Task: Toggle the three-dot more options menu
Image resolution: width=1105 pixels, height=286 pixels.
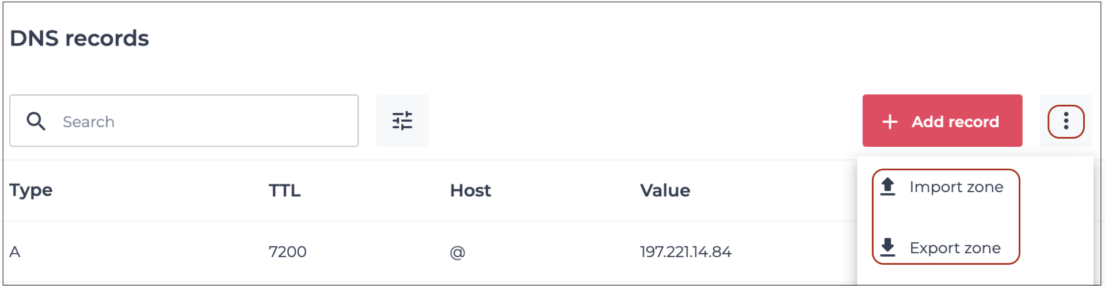Action: (1066, 121)
